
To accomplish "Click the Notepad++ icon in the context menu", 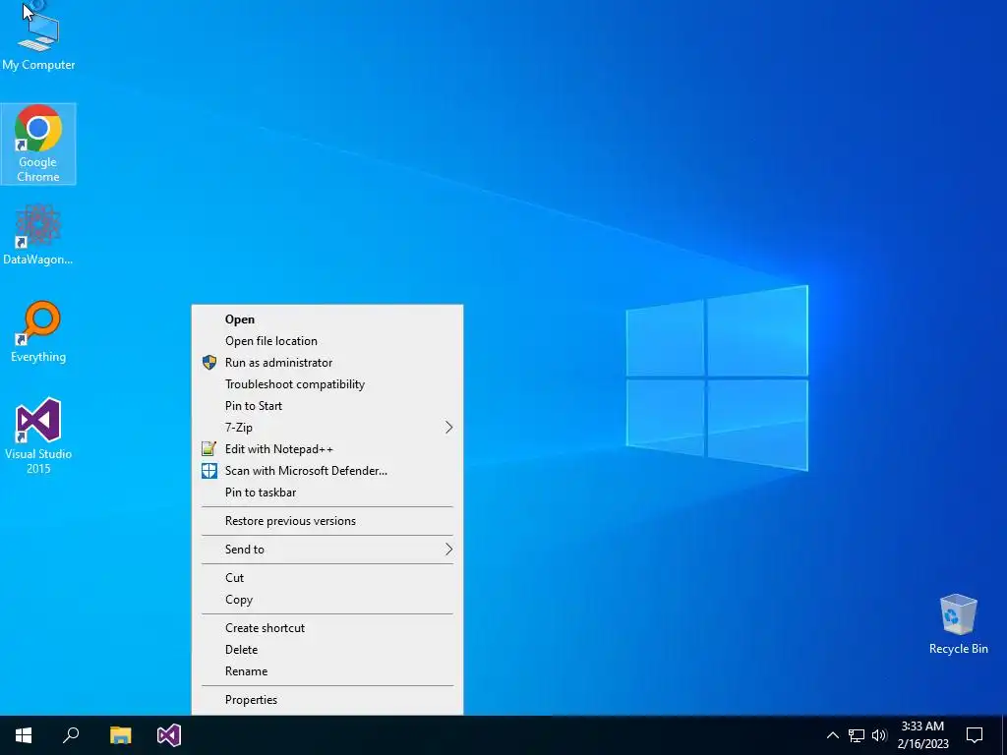I will tap(209, 448).
